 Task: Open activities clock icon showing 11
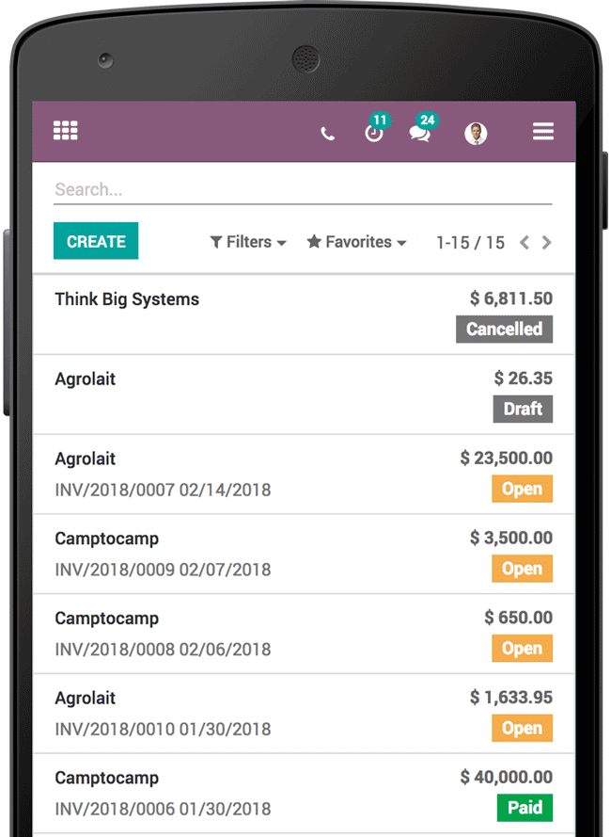pyautogui.click(x=376, y=129)
